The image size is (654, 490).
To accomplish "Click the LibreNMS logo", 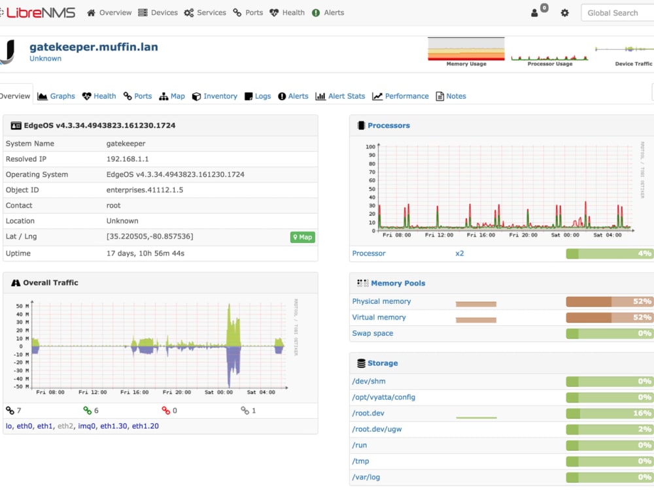I will click(x=37, y=12).
